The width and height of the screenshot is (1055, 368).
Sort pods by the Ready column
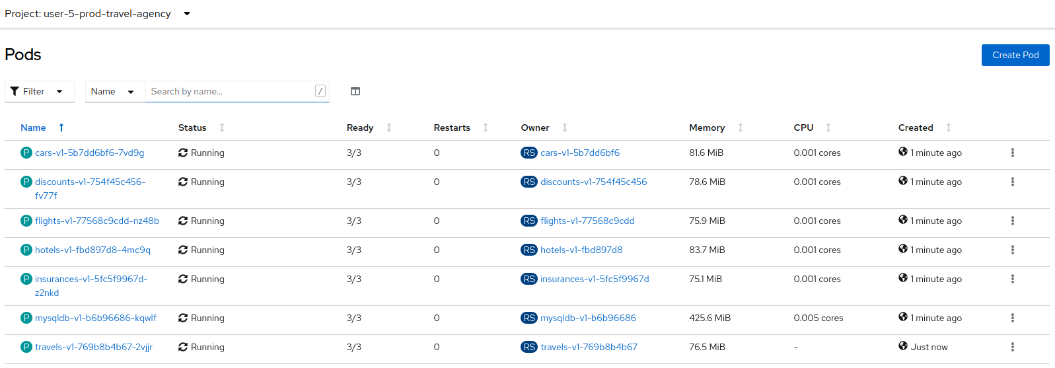tap(360, 128)
